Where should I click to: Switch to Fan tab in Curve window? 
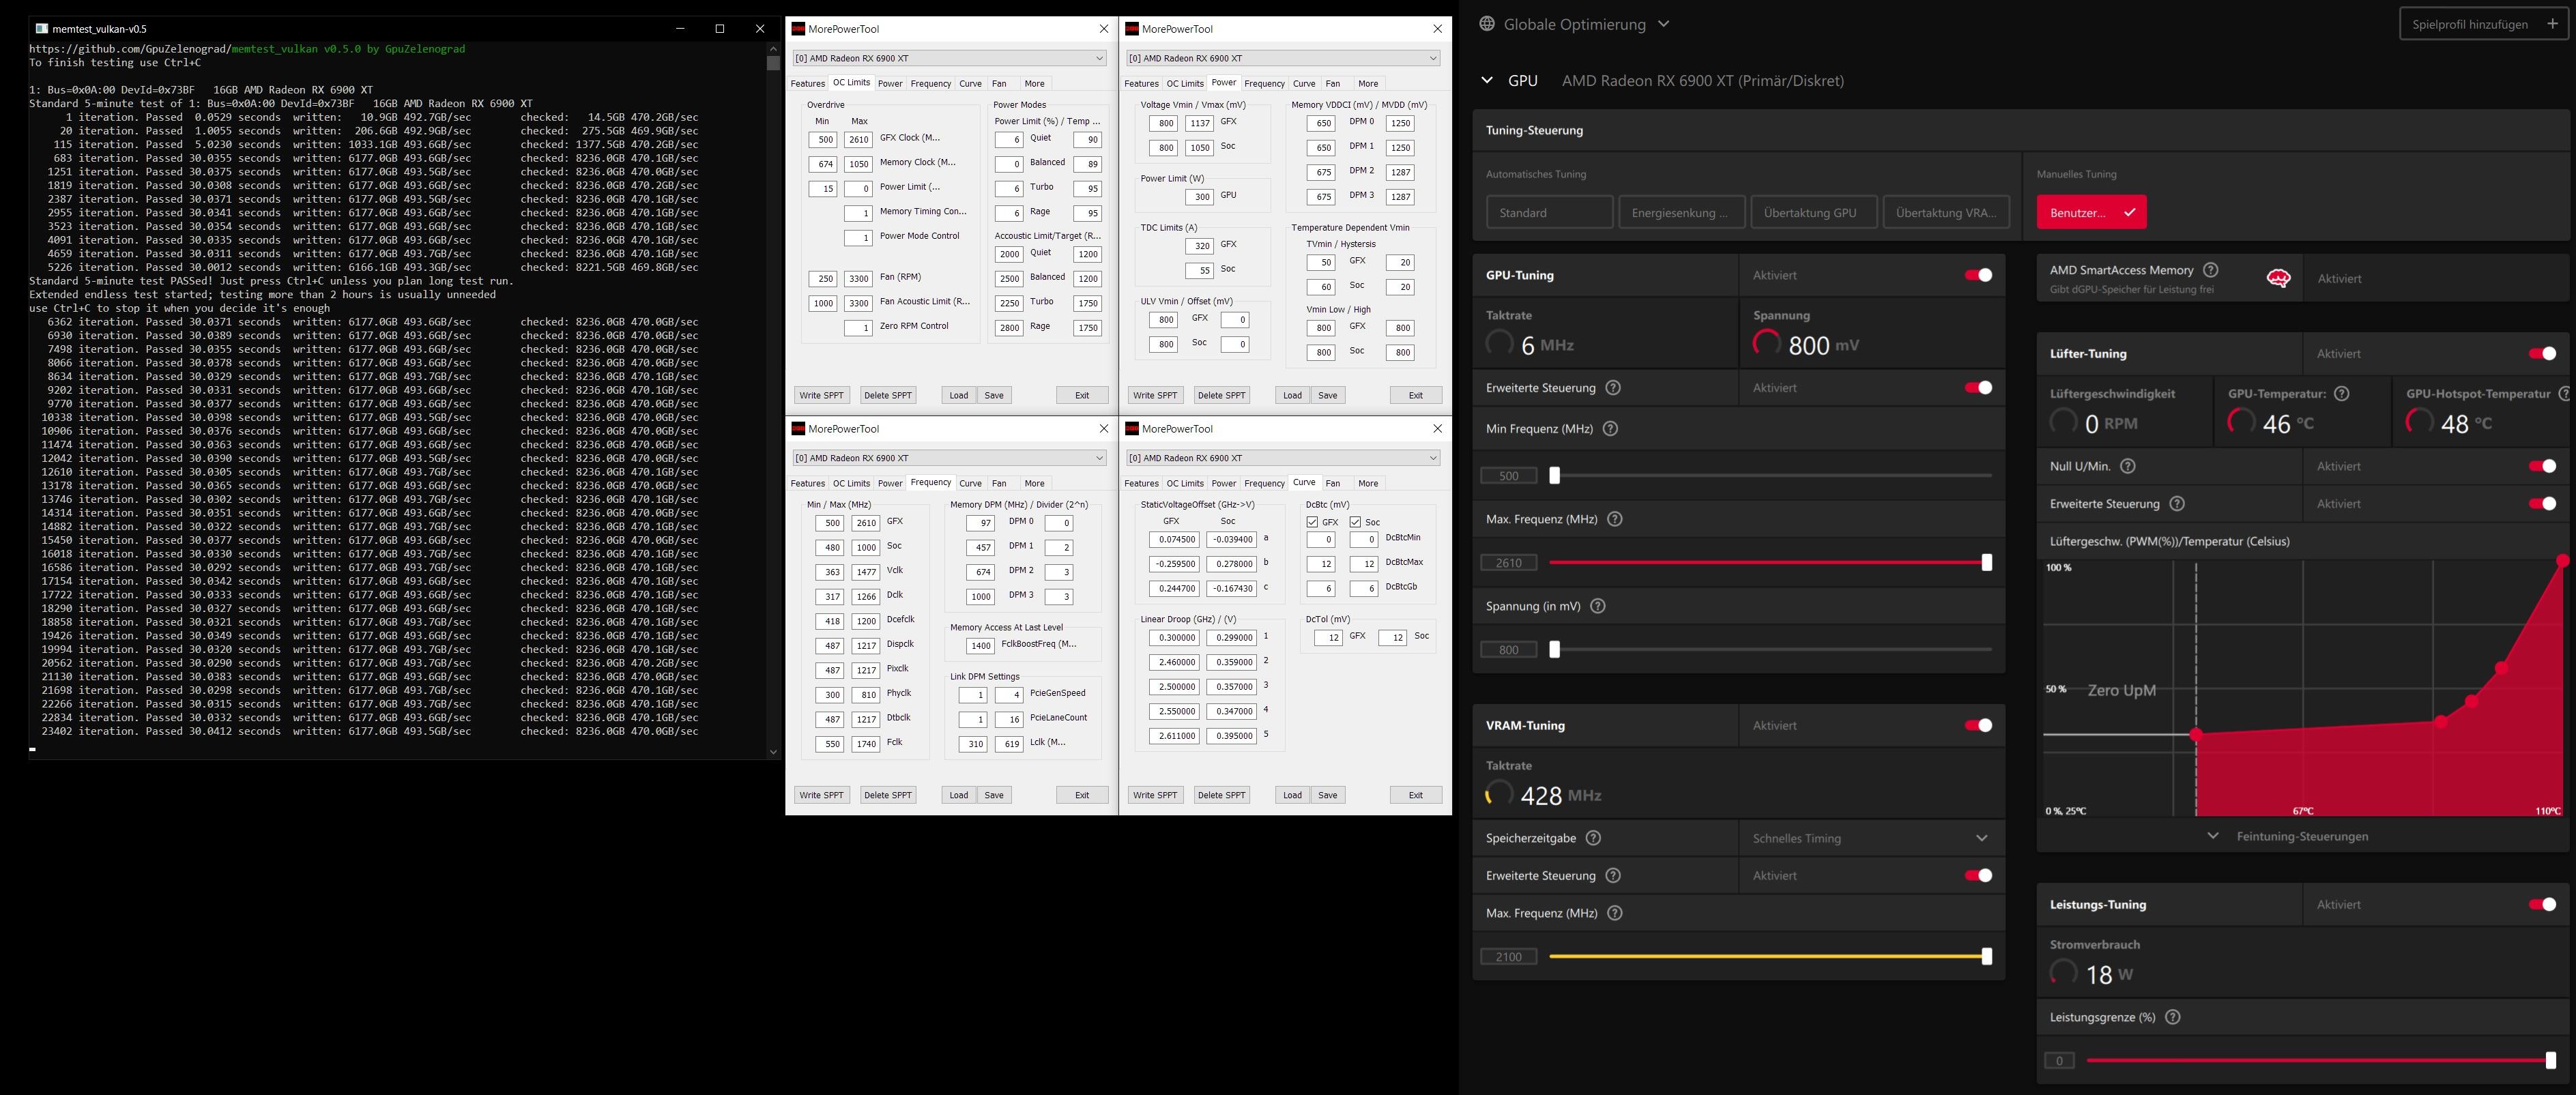click(1332, 483)
